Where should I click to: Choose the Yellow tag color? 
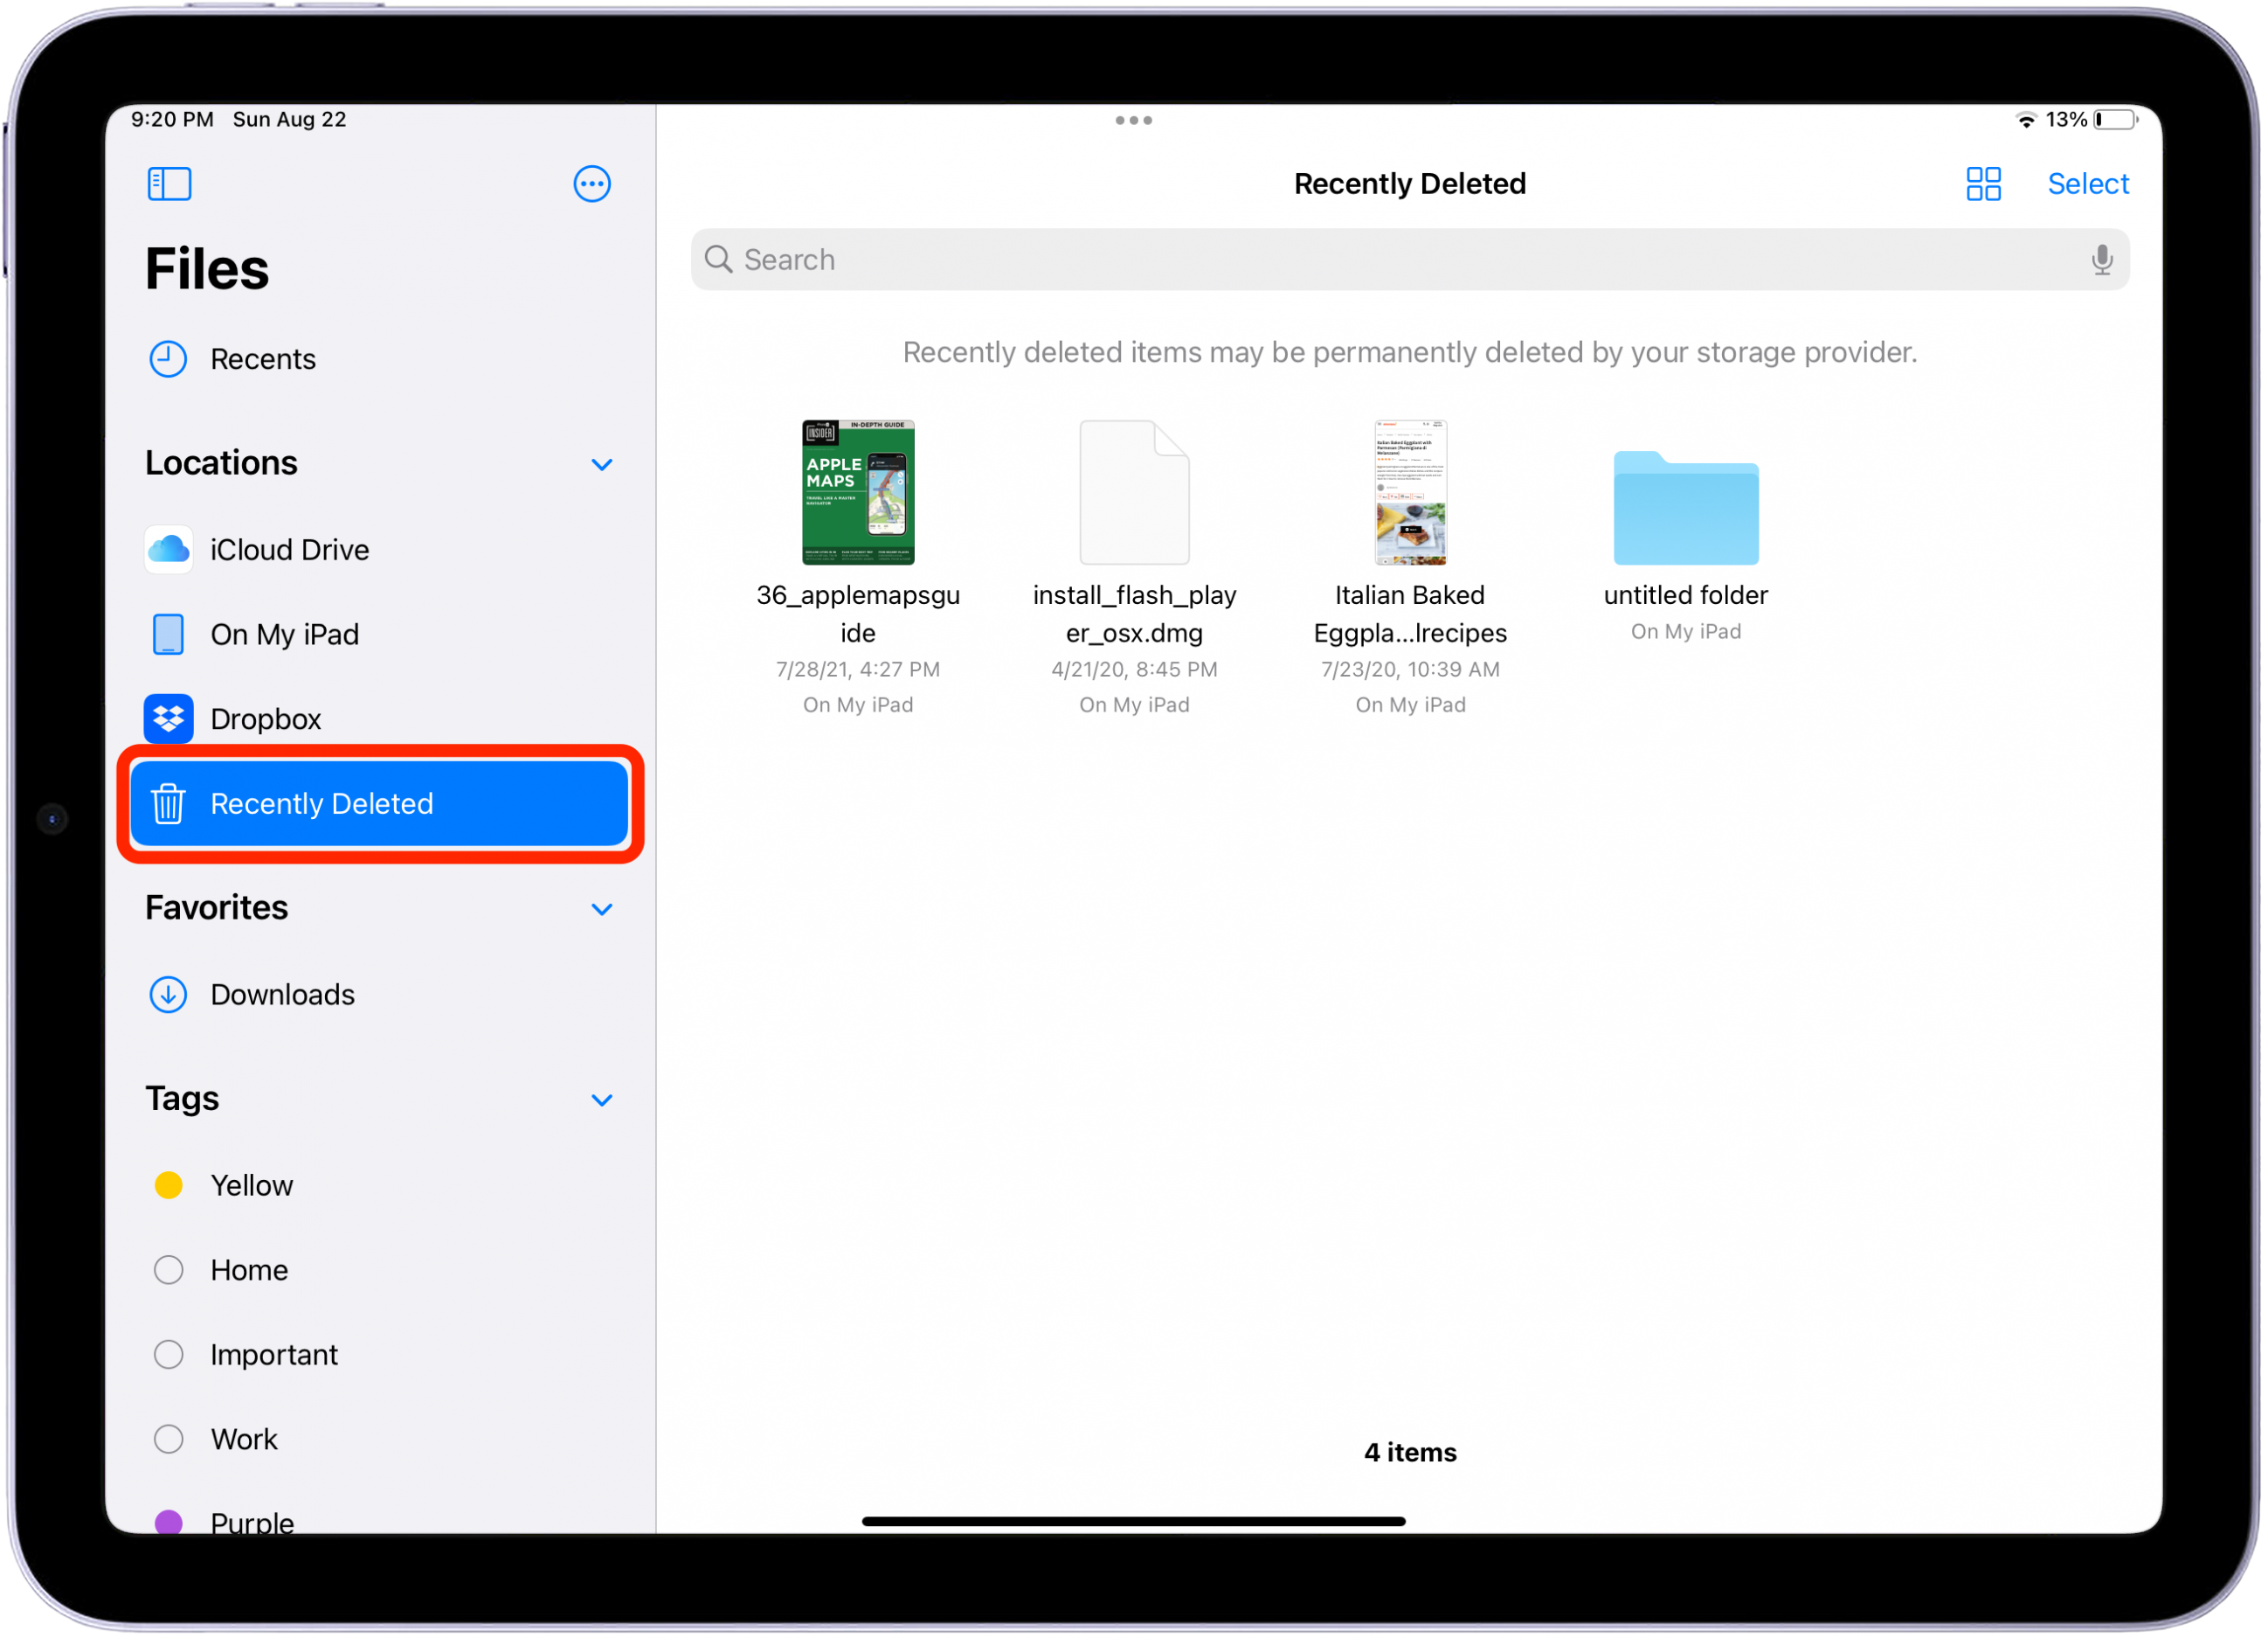pos(168,1186)
